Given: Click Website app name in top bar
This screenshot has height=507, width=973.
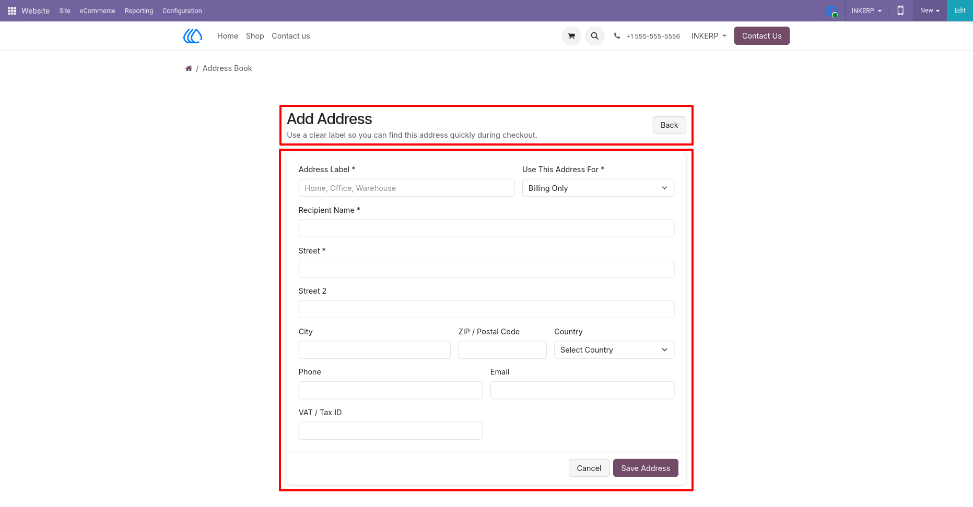Looking at the screenshot, I should click(x=36, y=10).
